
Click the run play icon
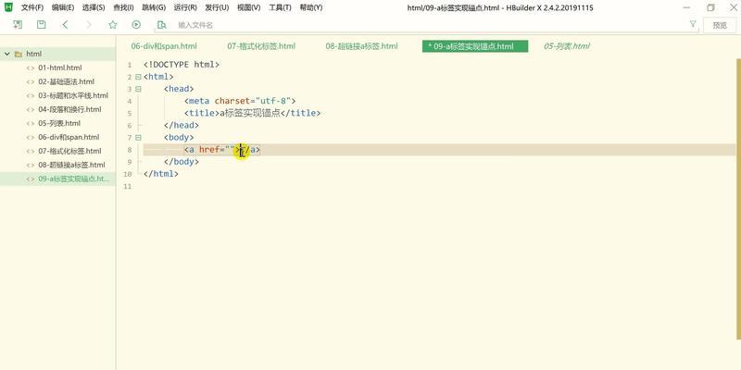pyautogui.click(x=136, y=25)
